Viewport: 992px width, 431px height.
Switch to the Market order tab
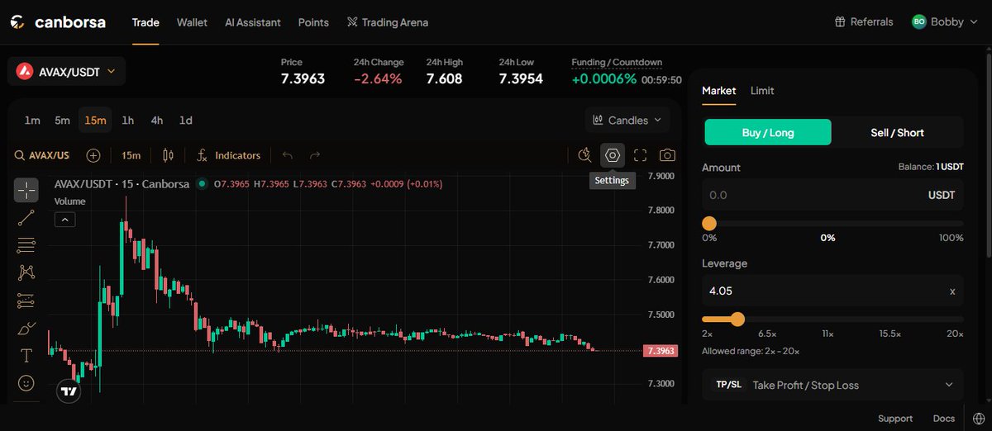click(718, 91)
